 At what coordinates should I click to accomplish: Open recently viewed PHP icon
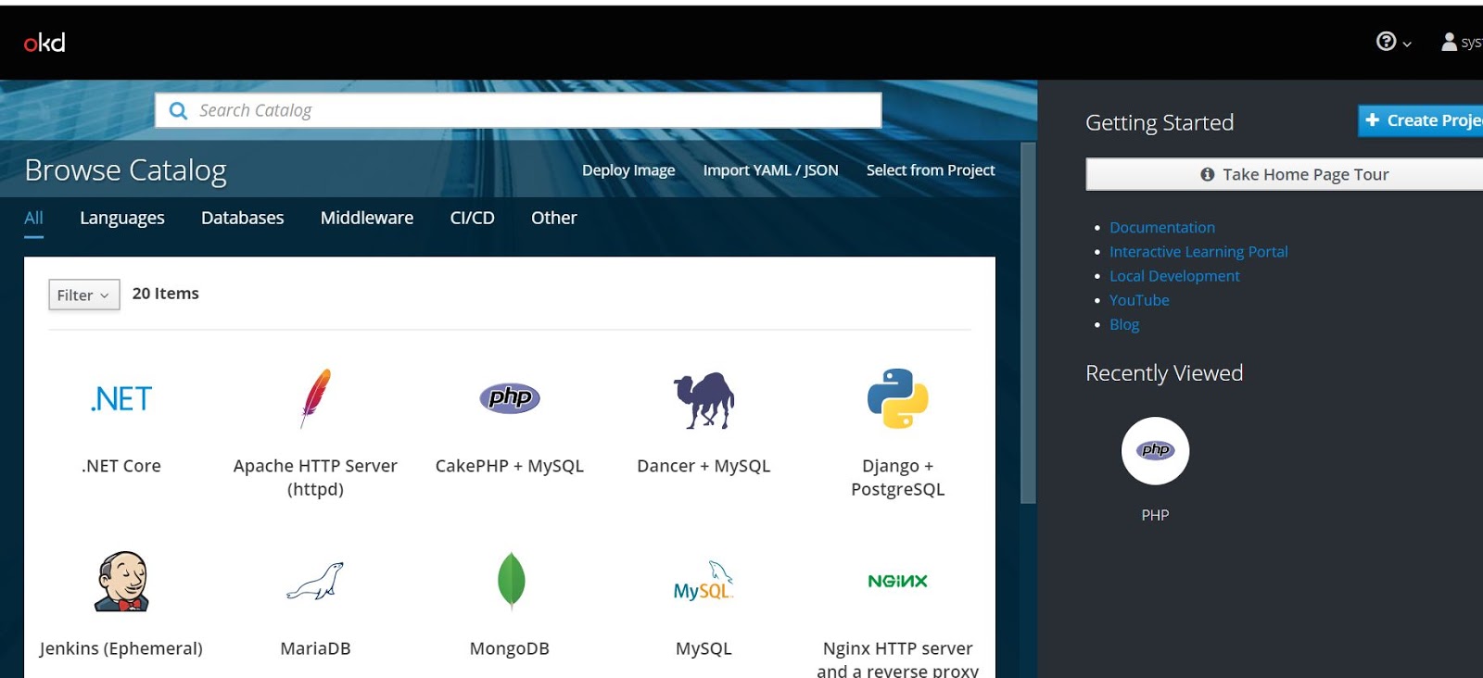1155,451
